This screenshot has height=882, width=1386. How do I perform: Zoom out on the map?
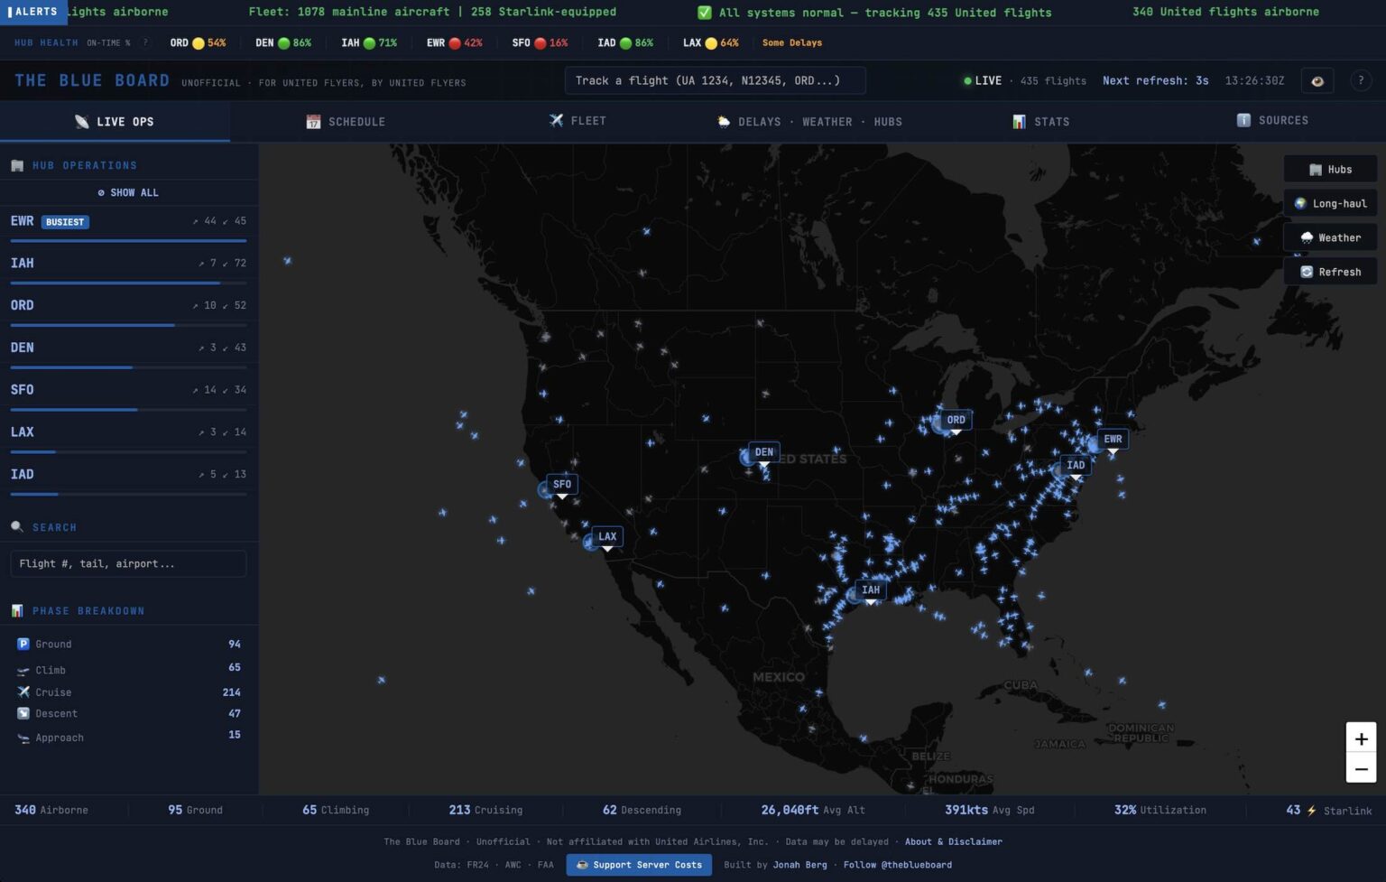point(1361,769)
